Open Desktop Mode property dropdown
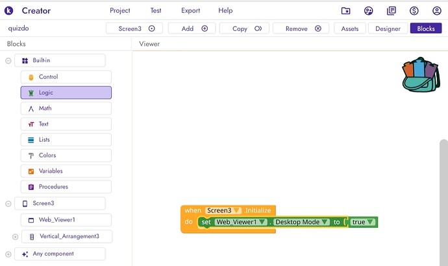The height and width of the screenshot is (266, 448). coord(302,222)
